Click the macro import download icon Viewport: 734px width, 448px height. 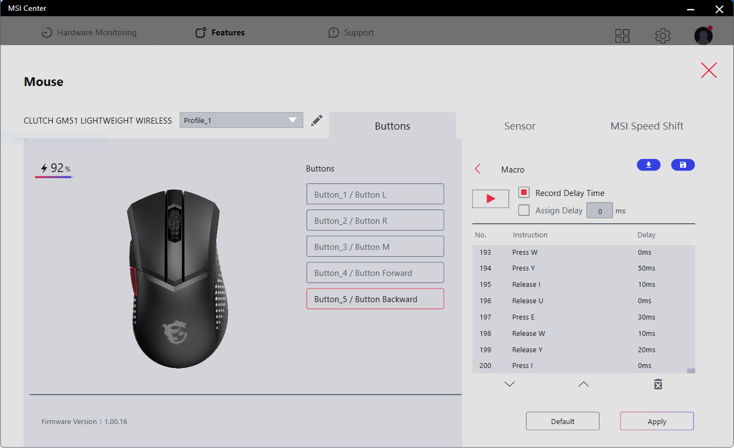649,165
